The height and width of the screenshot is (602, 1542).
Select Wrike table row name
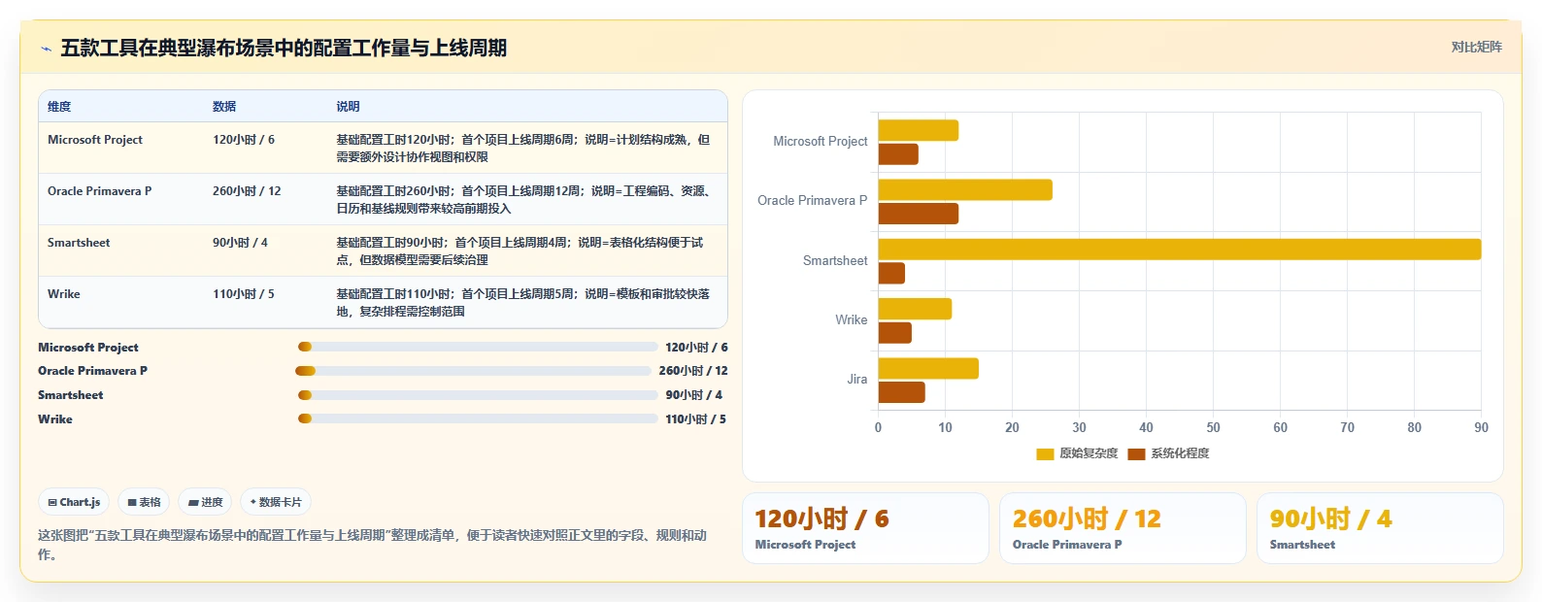tap(64, 294)
